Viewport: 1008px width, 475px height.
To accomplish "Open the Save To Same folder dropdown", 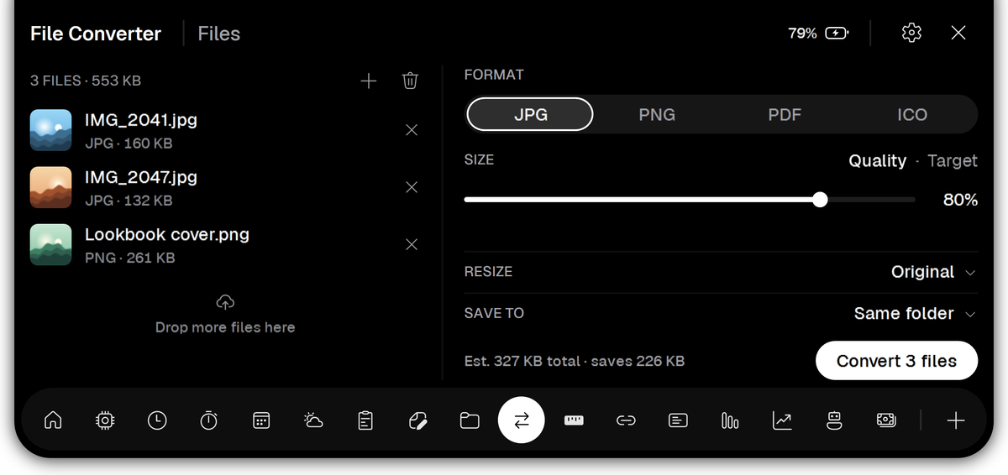I will (x=915, y=313).
